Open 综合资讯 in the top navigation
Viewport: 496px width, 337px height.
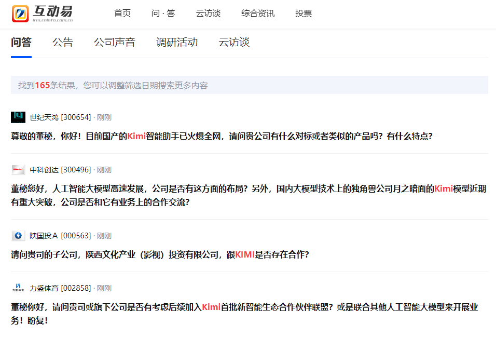258,14
